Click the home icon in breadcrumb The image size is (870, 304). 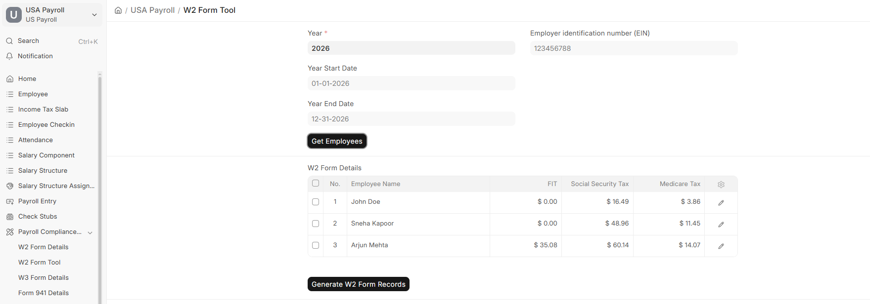(x=118, y=10)
